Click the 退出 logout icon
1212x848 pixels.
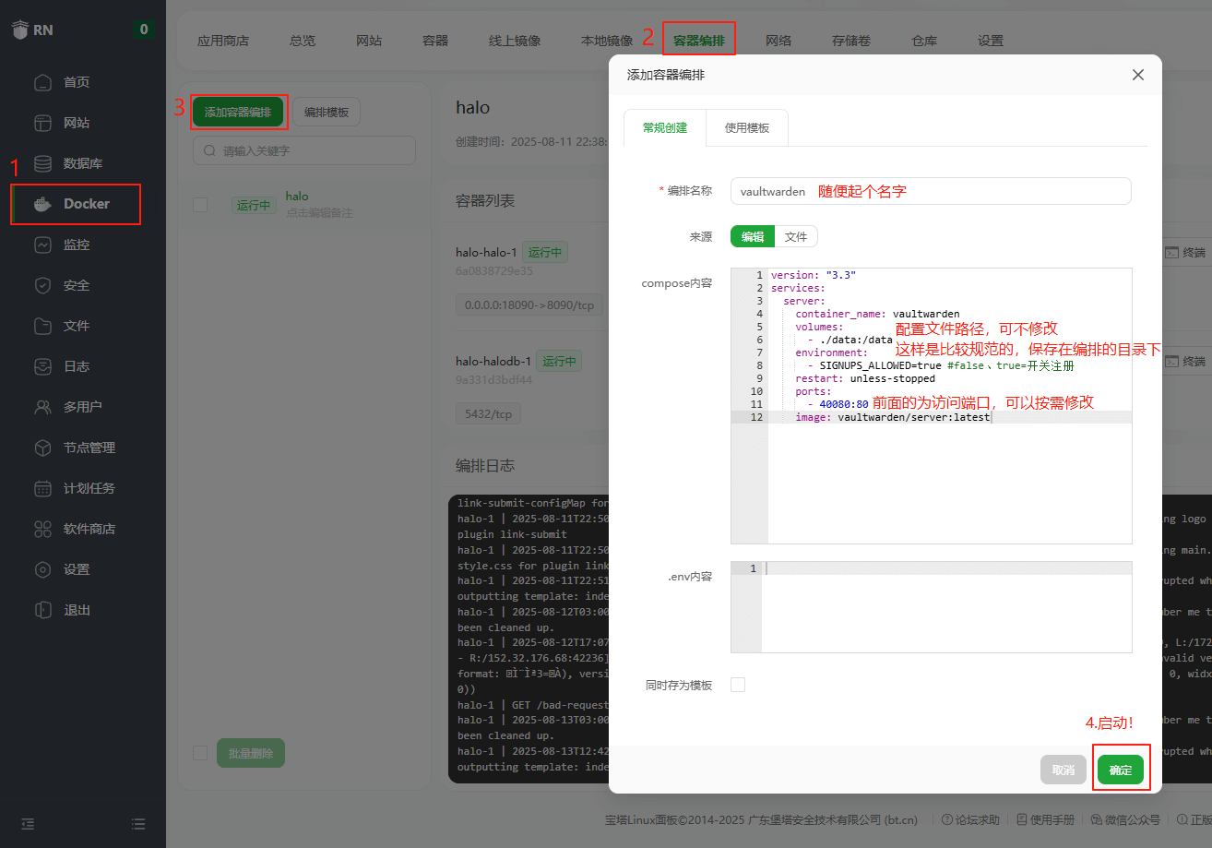[42, 610]
